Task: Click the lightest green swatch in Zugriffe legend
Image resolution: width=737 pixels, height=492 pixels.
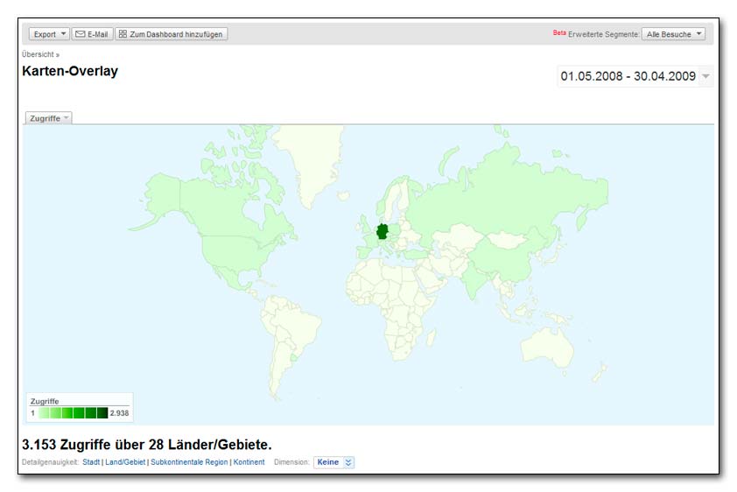Action: [44, 413]
